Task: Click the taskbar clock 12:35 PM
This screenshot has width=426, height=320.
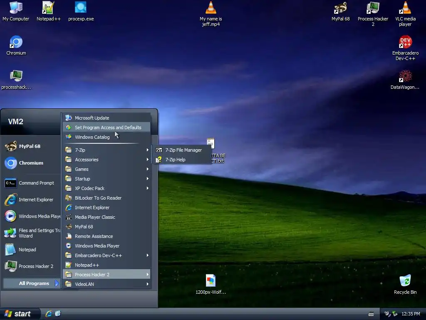Action: (x=411, y=314)
